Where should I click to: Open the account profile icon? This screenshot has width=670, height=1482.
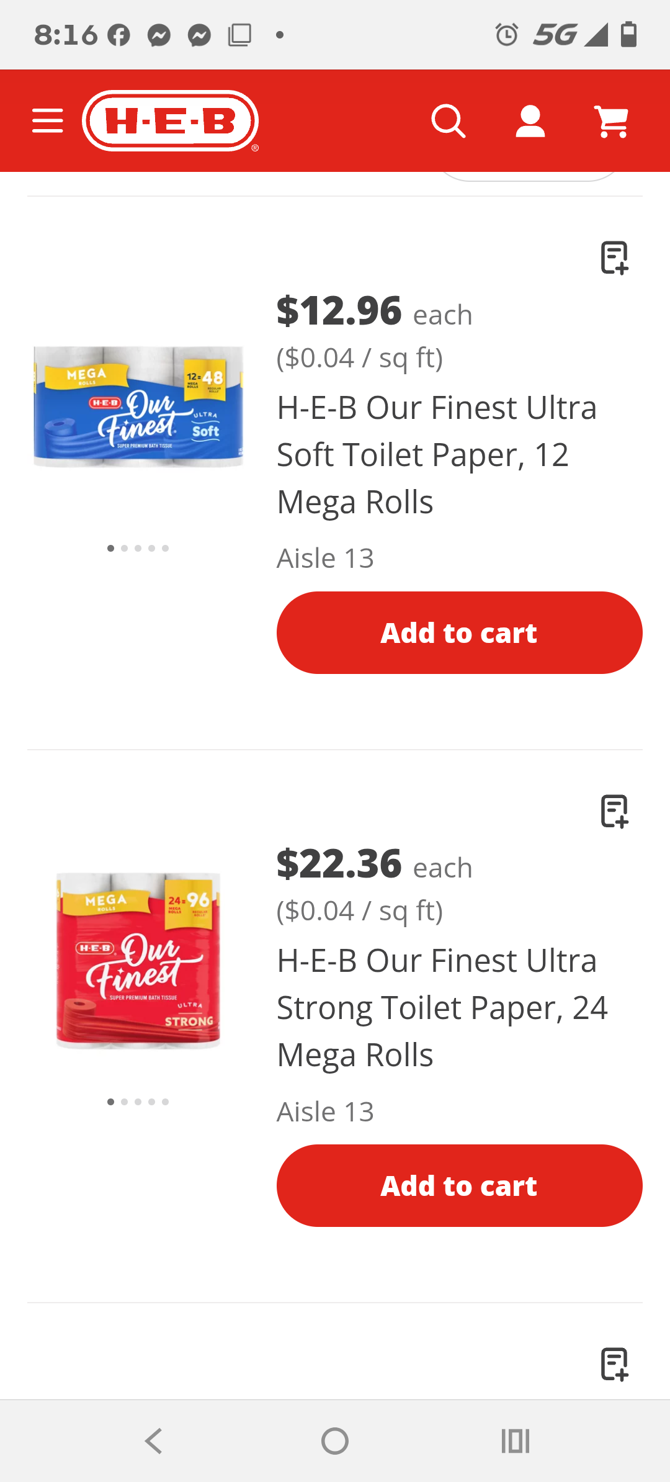coord(530,121)
